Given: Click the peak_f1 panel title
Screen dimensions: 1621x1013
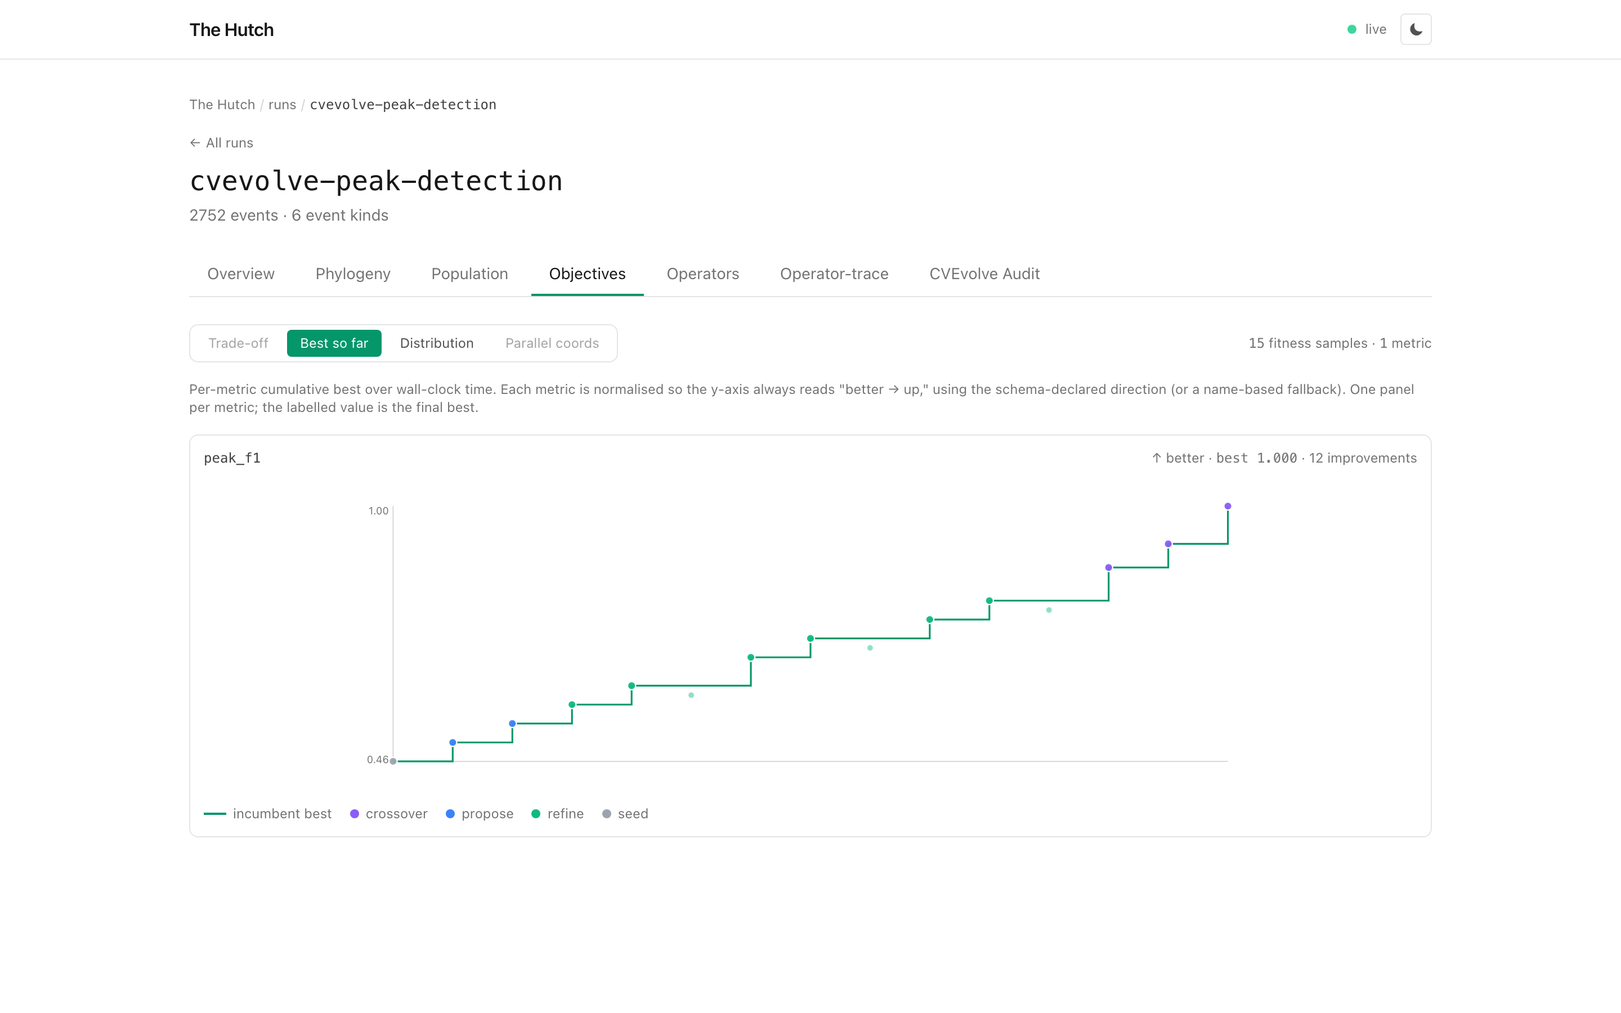Looking at the screenshot, I should click(x=232, y=458).
